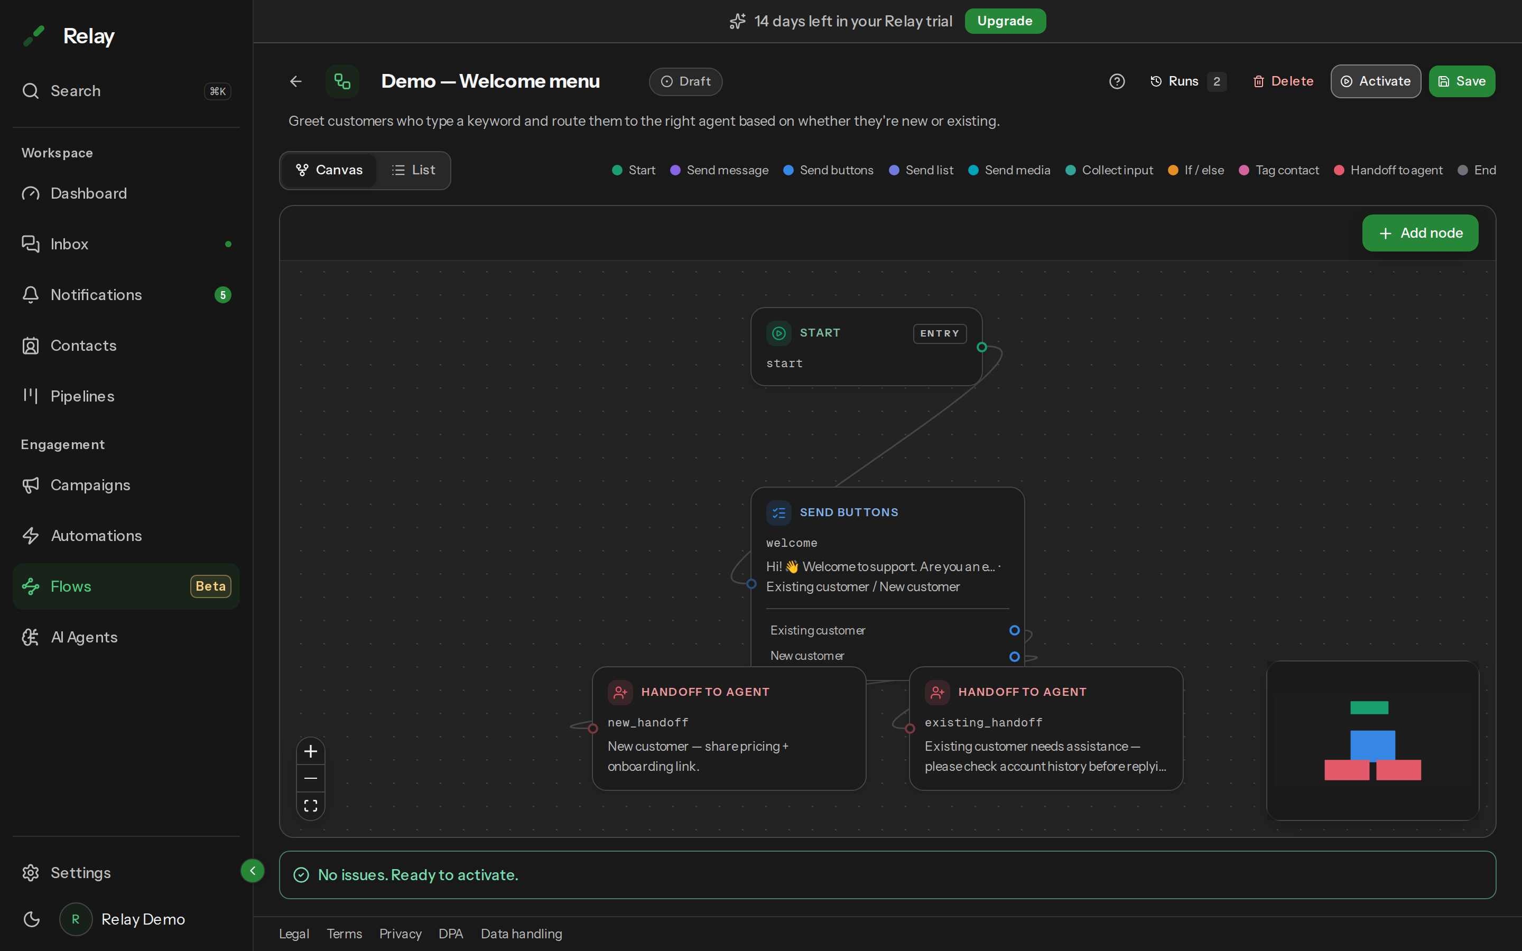Click the no-issues checkmark icon
Viewport: 1522px width, 951px height.
[x=301, y=875]
